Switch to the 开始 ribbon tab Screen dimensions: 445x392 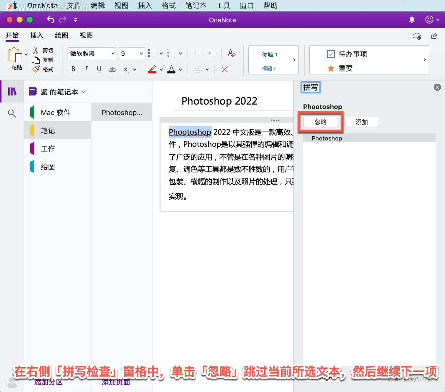pyautogui.click(x=12, y=36)
